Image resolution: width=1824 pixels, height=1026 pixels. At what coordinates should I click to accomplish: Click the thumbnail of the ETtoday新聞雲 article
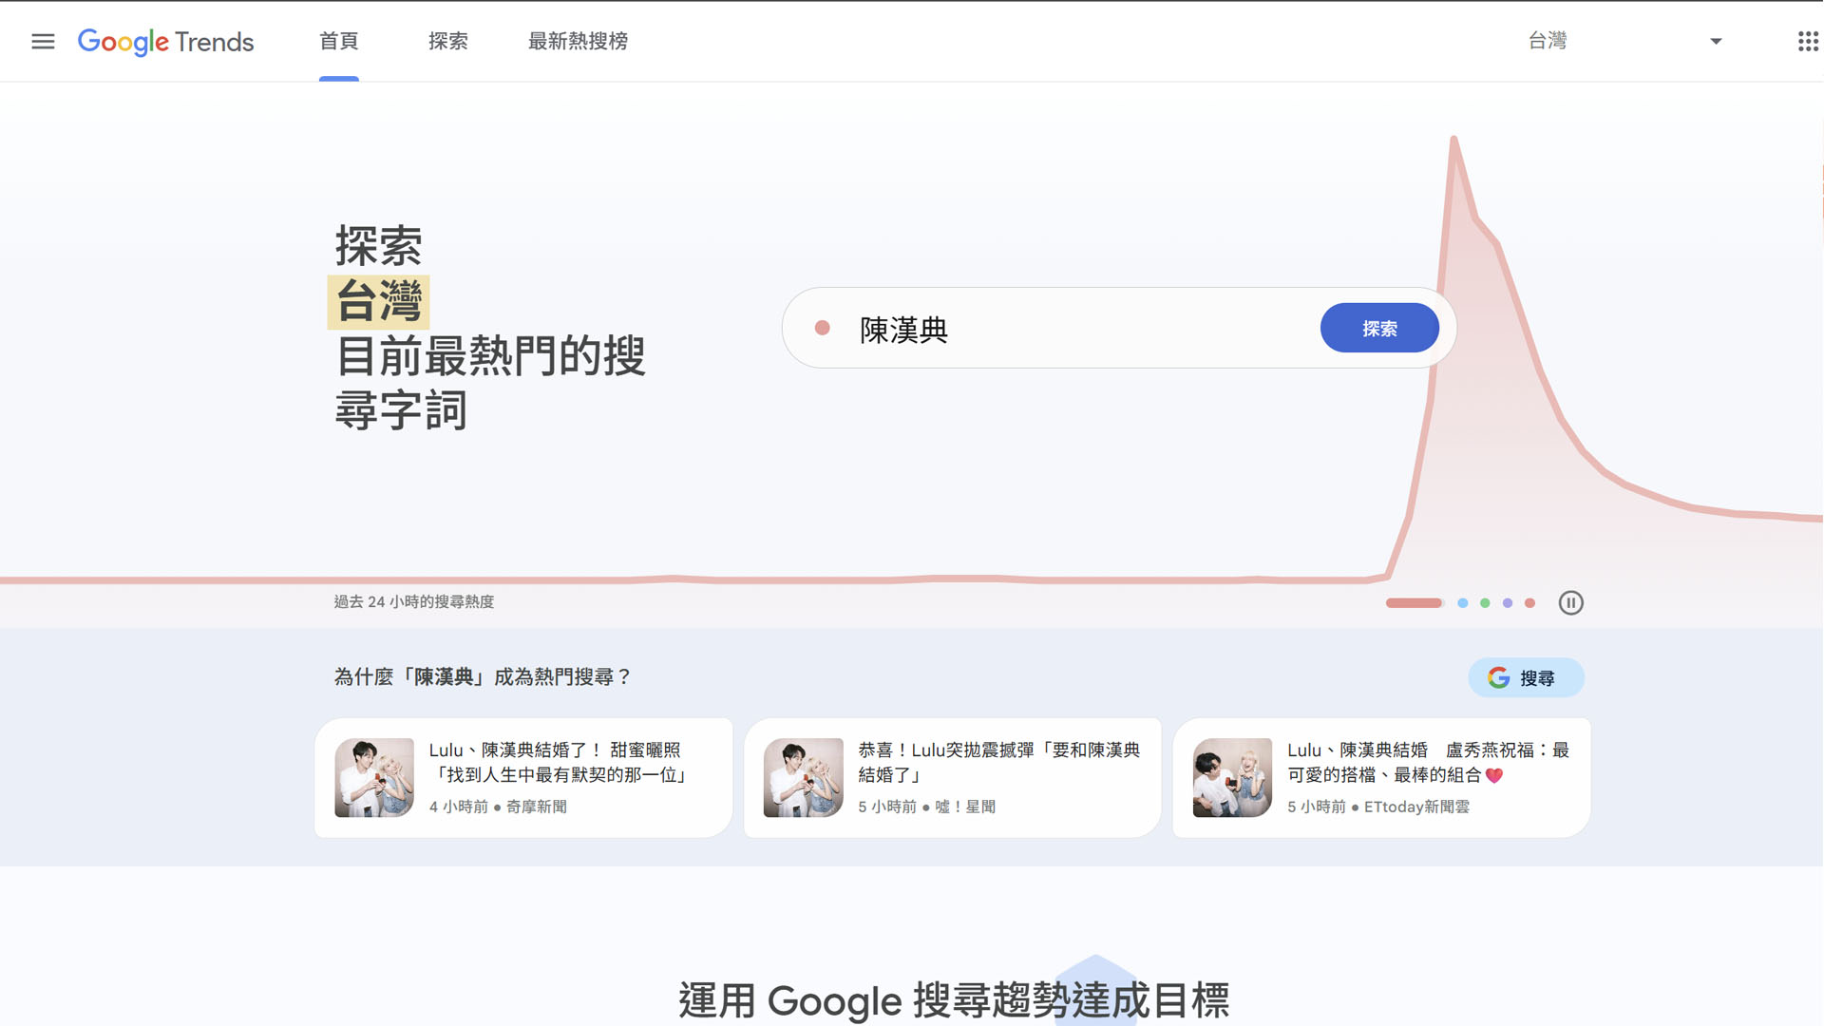coord(1232,777)
